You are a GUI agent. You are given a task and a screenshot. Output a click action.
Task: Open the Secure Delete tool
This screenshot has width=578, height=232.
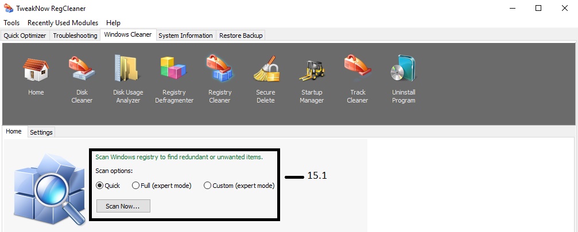coord(265,69)
